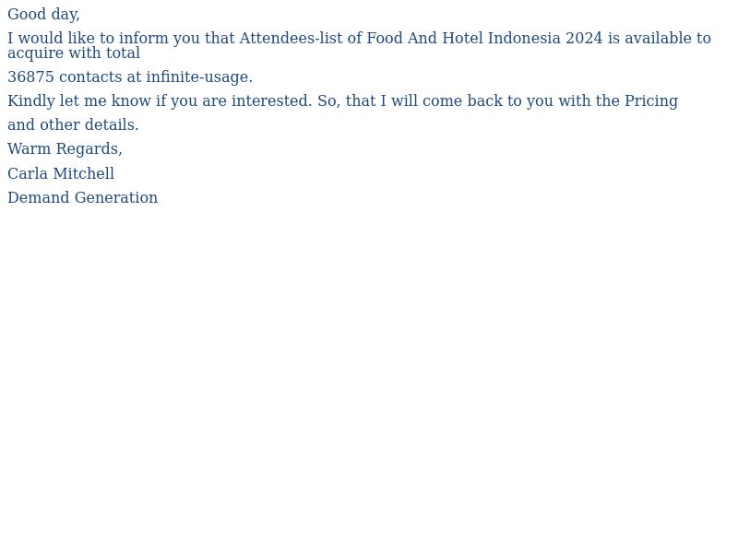Click the 'Demand Generation' signature line
This screenshot has height=553, width=738.
(82, 197)
